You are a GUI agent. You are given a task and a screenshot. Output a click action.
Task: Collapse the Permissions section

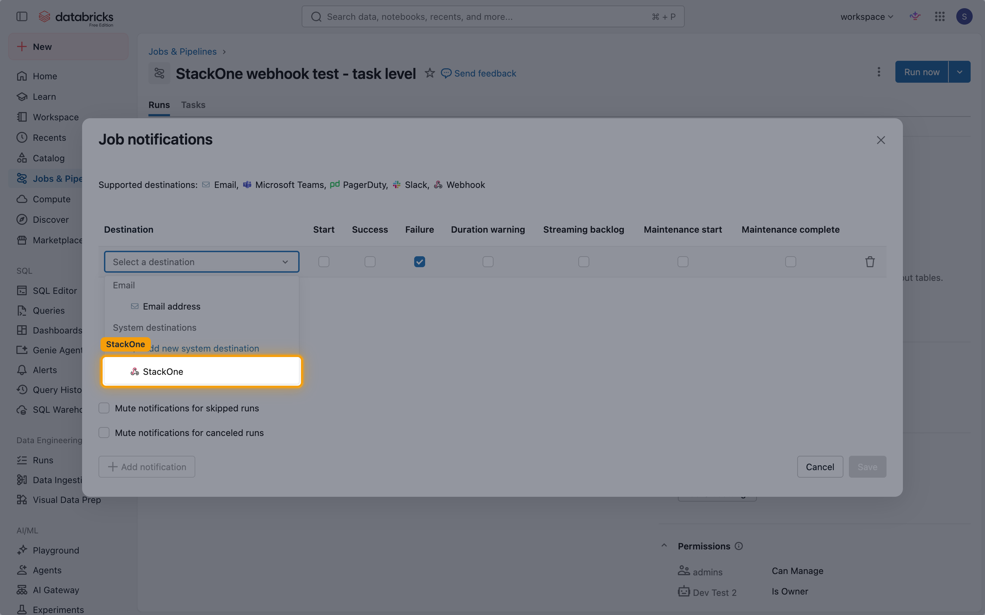[664, 546]
